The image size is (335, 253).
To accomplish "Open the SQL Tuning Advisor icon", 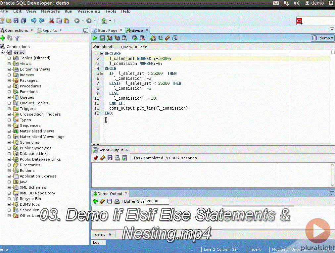I will click(124, 38).
